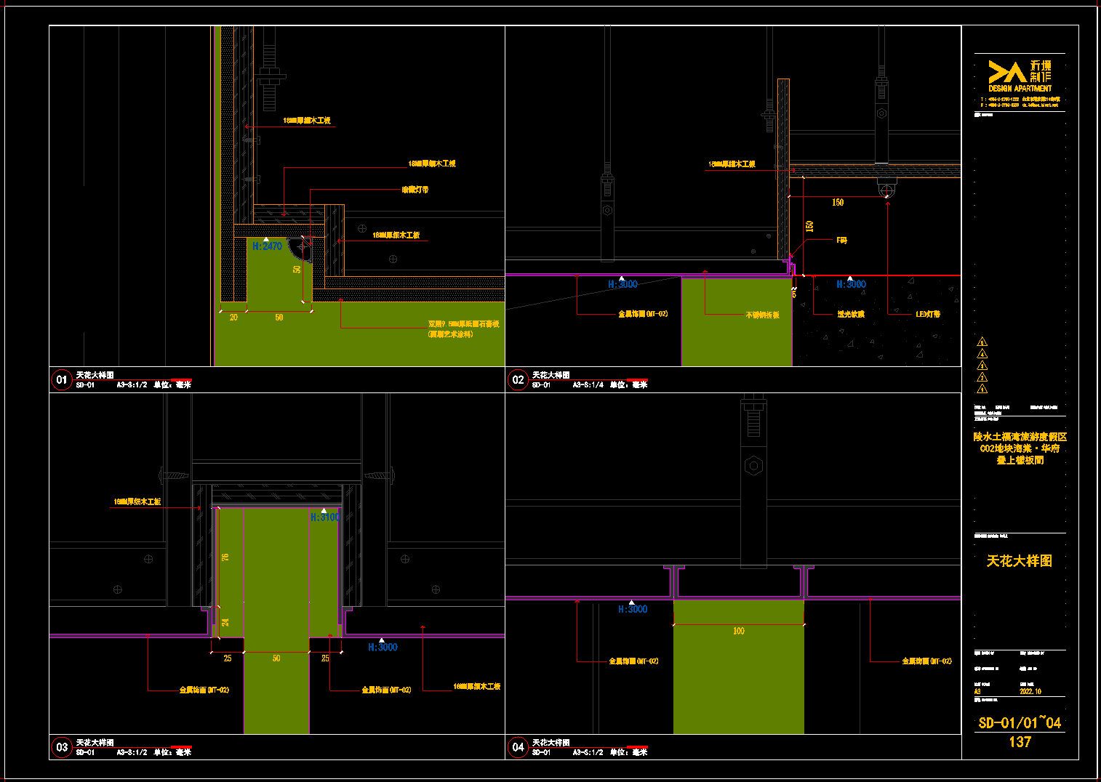Select the 不锈钢折板 annotation text

[762, 315]
